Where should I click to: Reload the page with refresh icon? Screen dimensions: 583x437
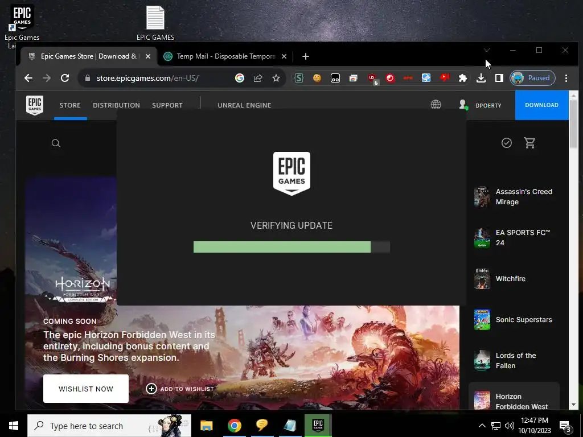(65, 78)
